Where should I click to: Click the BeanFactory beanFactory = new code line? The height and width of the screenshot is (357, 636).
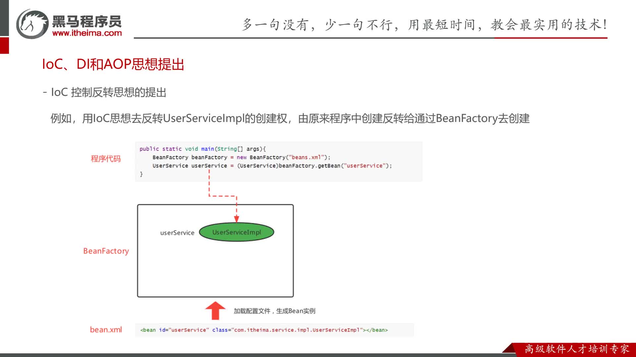pyautogui.click(x=241, y=157)
